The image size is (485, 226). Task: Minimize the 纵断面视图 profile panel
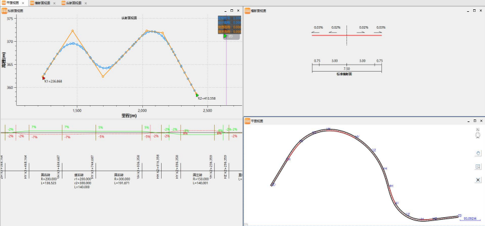point(226,11)
